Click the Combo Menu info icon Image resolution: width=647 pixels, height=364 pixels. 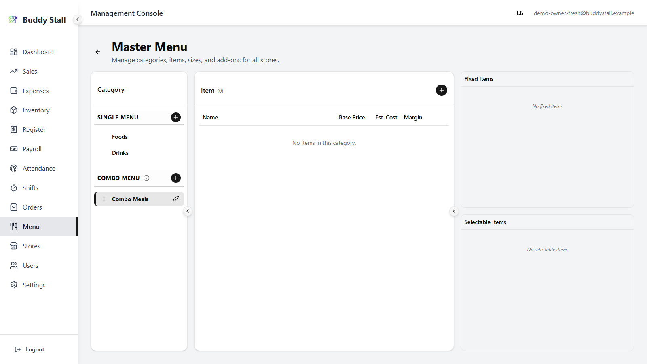146,178
